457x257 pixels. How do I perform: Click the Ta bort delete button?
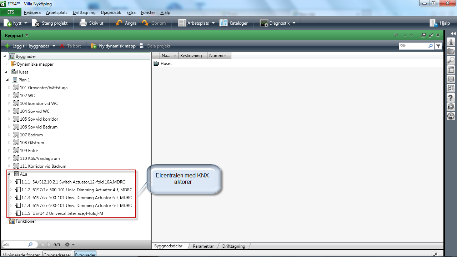pyautogui.click(x=70, y=46)
